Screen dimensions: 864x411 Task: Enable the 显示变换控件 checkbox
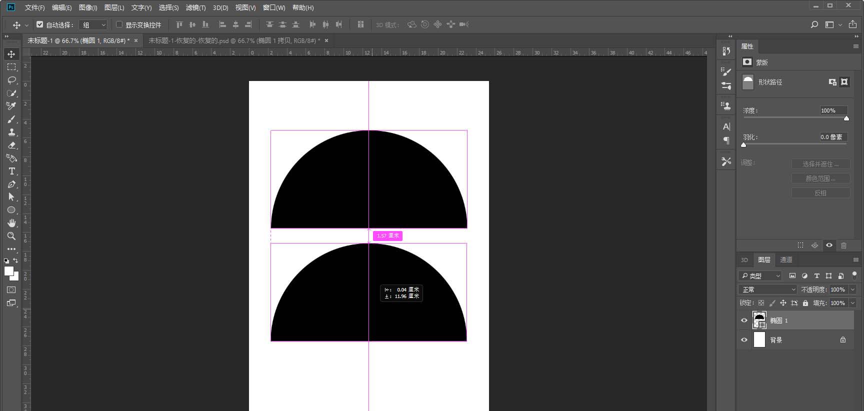[x=119, y=24]
